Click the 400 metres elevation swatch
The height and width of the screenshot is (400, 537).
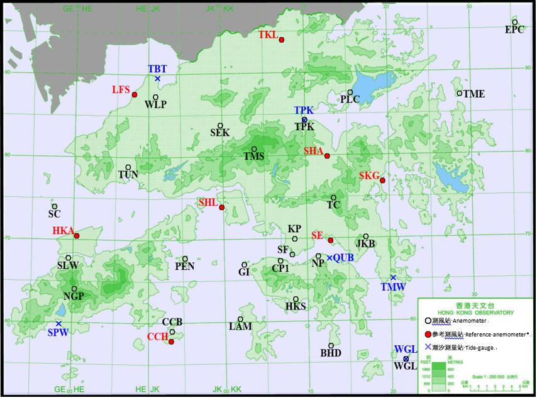(x=439, y=374)
